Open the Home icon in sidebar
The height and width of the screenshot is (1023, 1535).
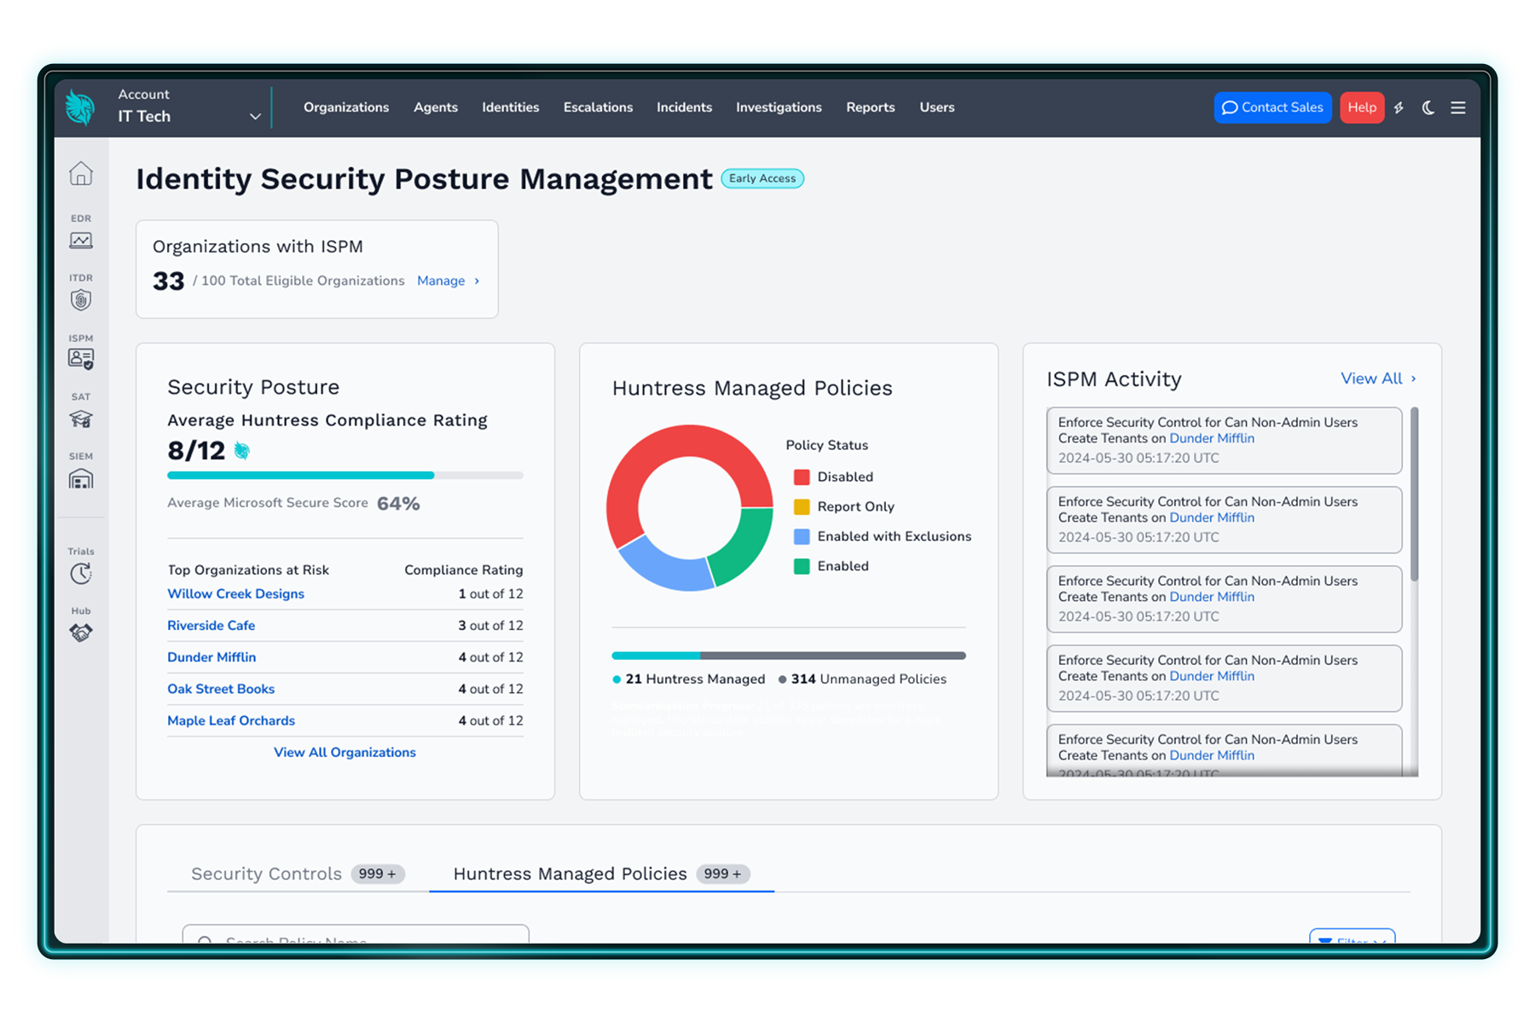81,174
